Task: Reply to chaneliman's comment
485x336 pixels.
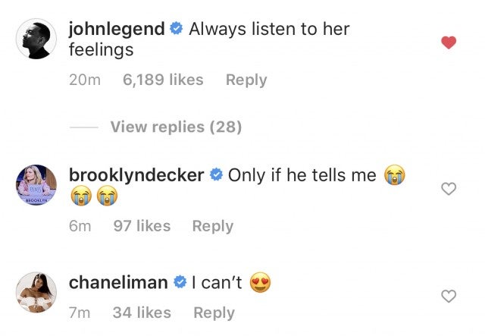Action: pos(214,312)
